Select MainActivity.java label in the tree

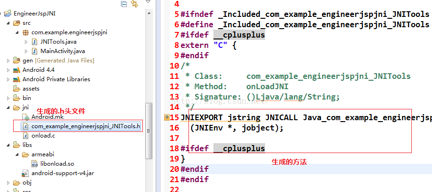pos(63,51)
